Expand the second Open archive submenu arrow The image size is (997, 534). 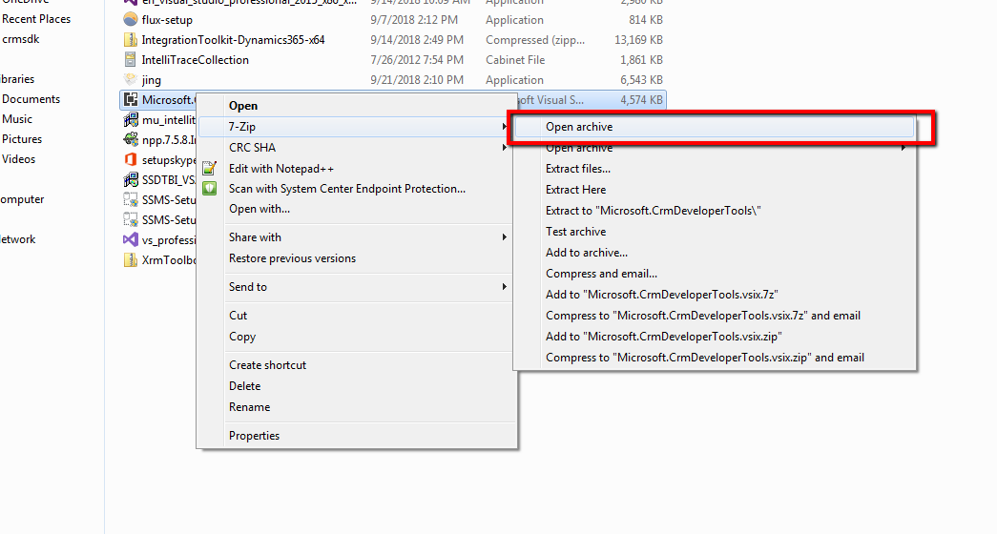click(x=904, y=148)
